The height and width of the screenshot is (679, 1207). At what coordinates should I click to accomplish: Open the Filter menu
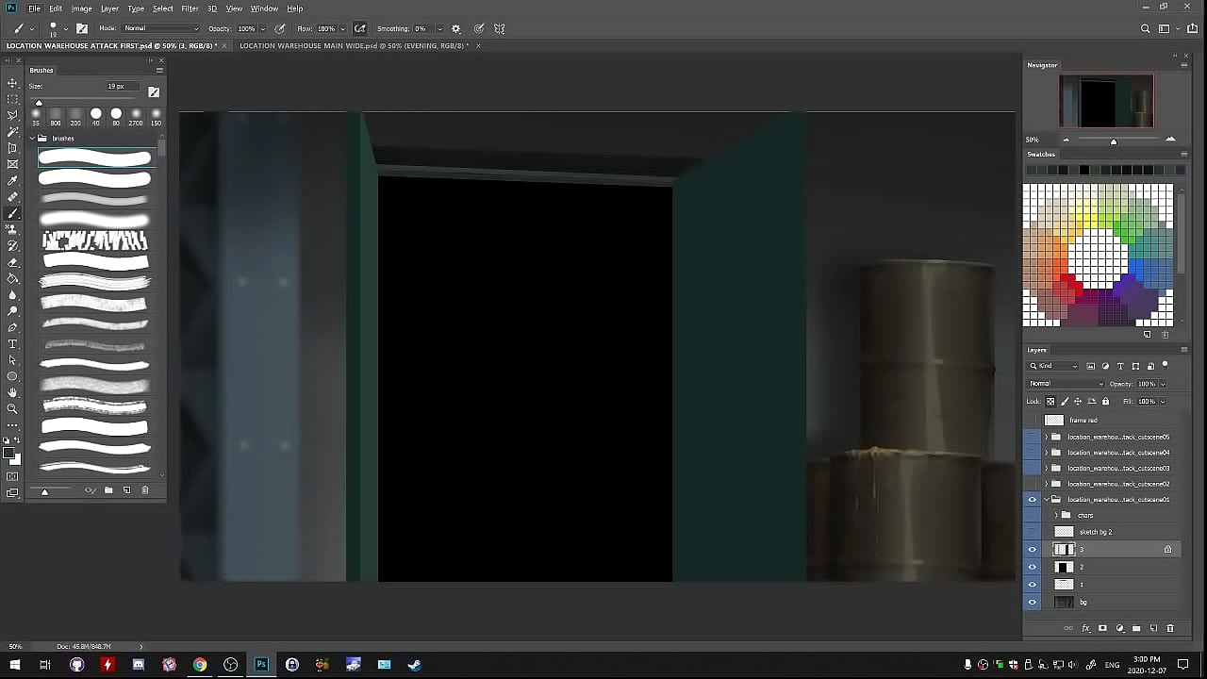click(x=190, y=8)
